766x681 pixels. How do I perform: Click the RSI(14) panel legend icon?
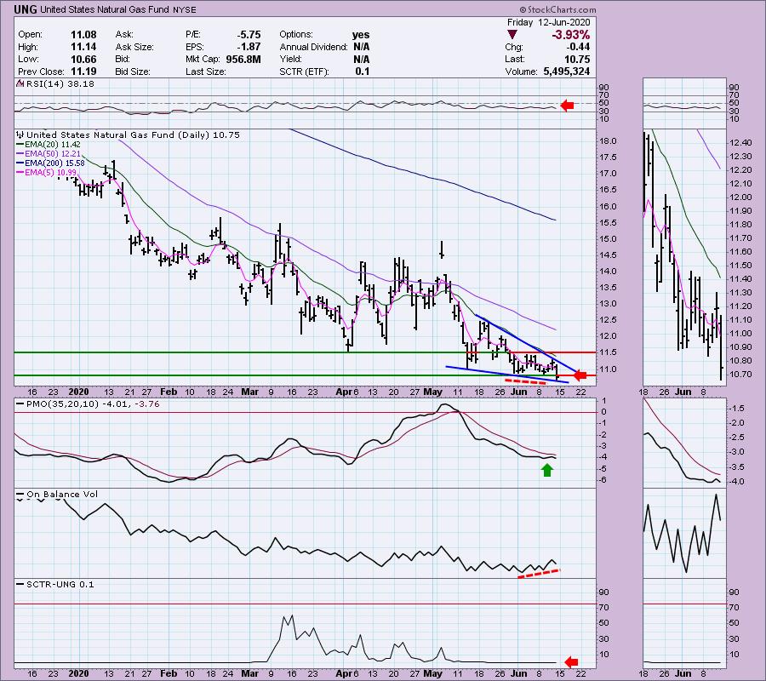18,85
